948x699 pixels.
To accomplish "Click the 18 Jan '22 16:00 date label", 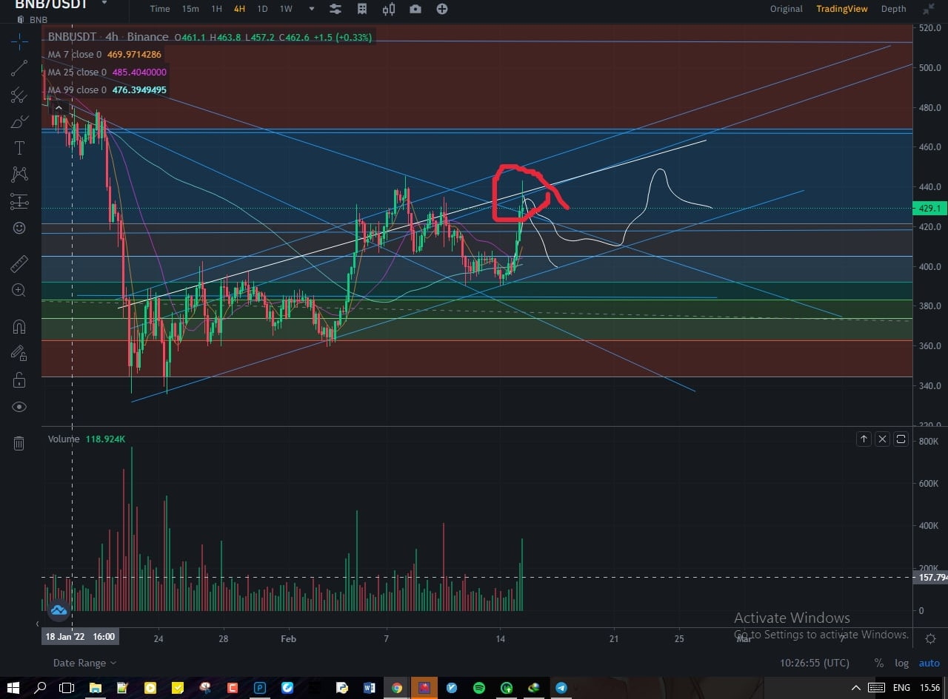I will pyautogui.click(x=80, y=637).
